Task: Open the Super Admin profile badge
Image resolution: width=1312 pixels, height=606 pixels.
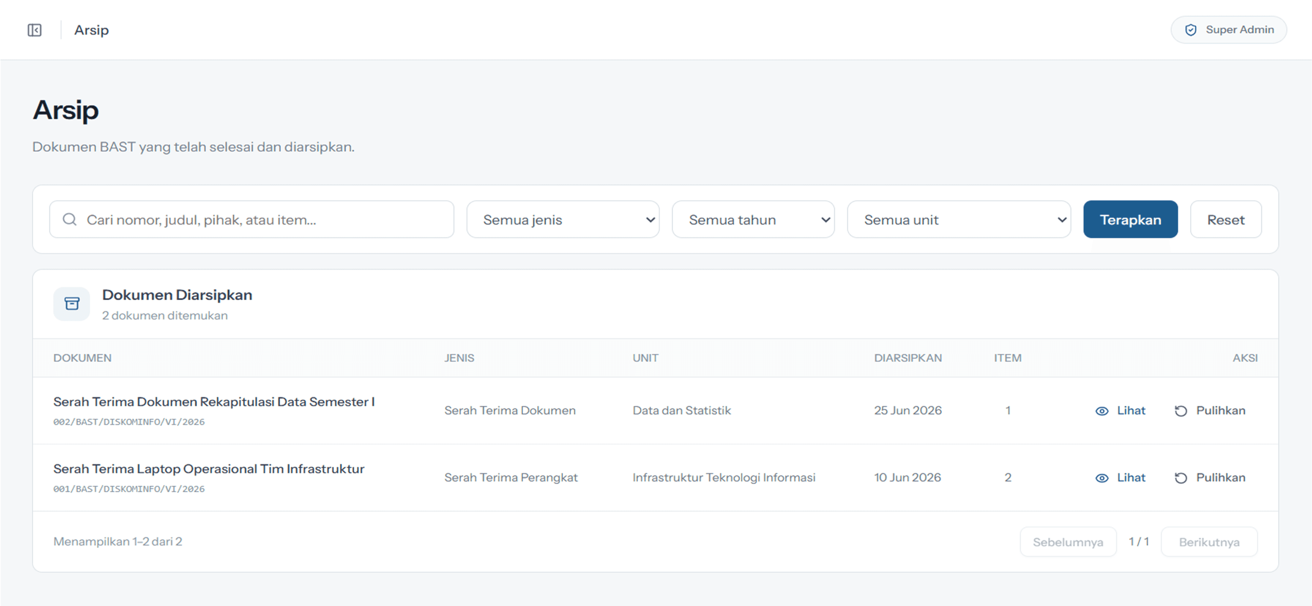Action: 1229,30
